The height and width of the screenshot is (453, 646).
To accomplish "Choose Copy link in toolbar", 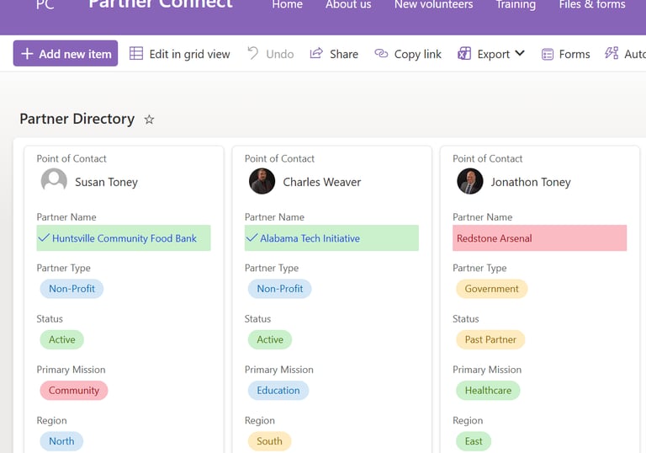I will pos(408,54).
